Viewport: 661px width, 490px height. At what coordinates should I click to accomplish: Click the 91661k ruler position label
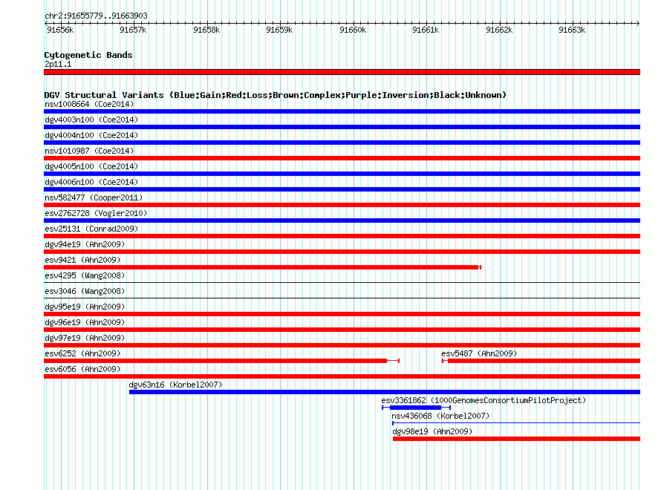coord(426,30)
